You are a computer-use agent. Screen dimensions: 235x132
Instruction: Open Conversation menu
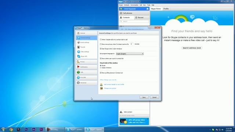(x=134, y=5)
